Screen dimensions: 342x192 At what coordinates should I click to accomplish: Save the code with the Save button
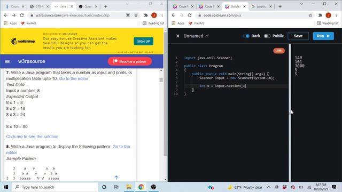pyautogui.click(x=298, y=36)
